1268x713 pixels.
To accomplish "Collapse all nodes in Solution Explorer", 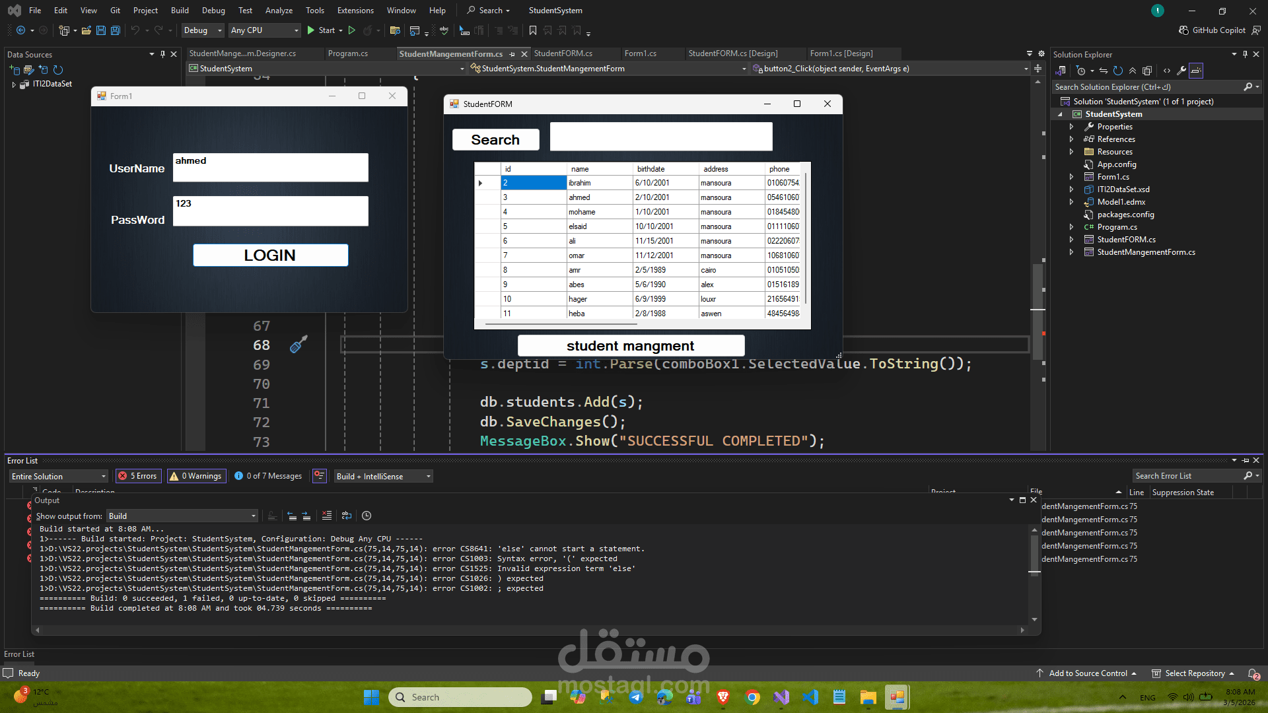I will (x=1133, y=71).
